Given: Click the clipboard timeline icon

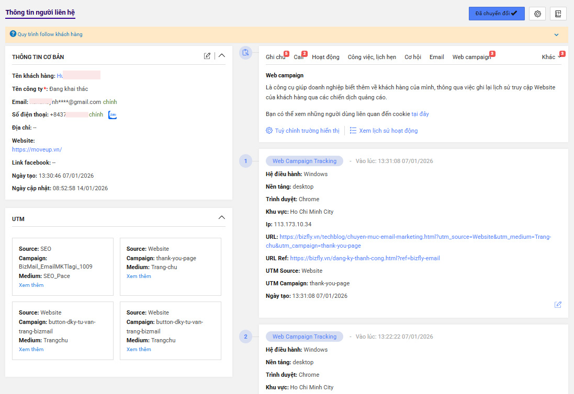Looking at the screenshot, I should coord(245,53).
